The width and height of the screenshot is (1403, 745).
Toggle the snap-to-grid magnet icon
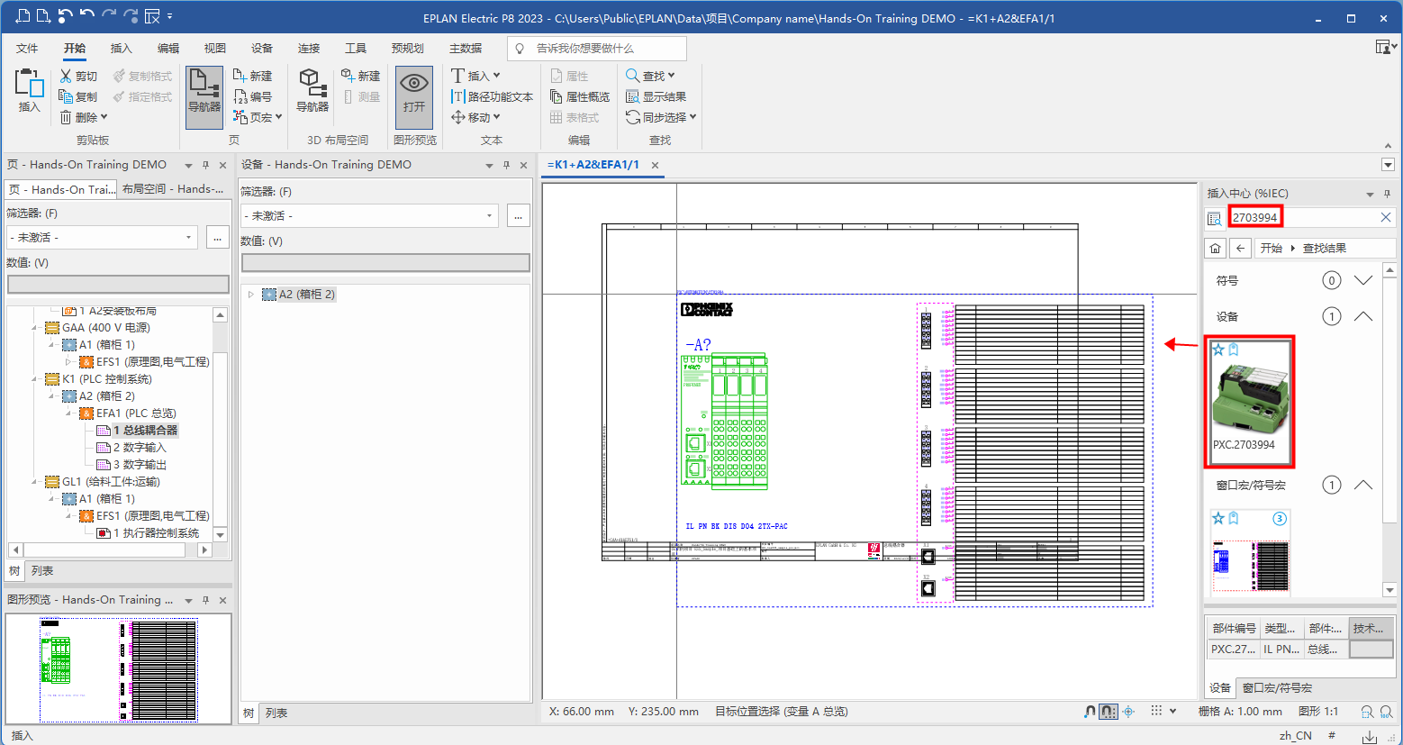[1109, 712]
